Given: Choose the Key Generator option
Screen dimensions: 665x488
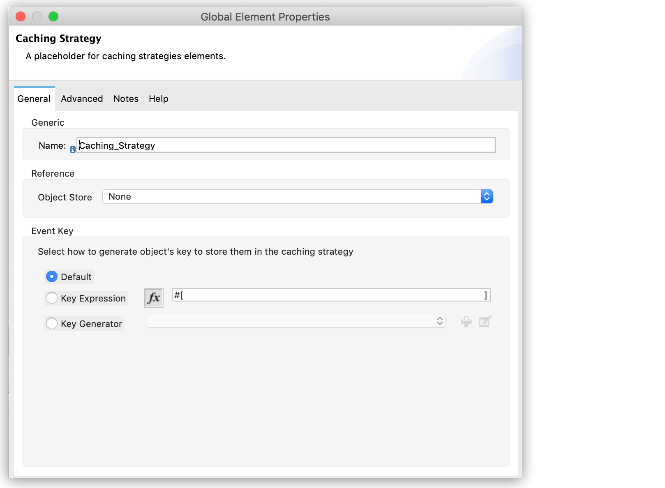Looking at the screenshot, I should click(51, 323).
